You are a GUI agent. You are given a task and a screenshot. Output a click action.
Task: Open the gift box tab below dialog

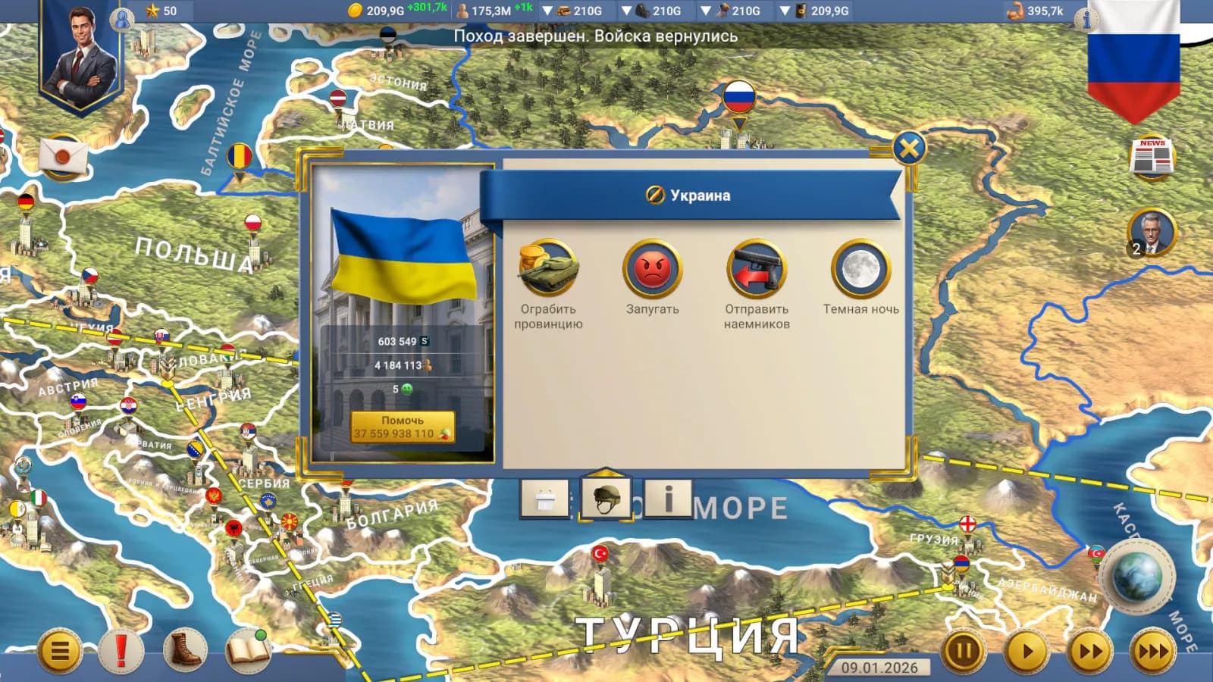coord(545,499)
